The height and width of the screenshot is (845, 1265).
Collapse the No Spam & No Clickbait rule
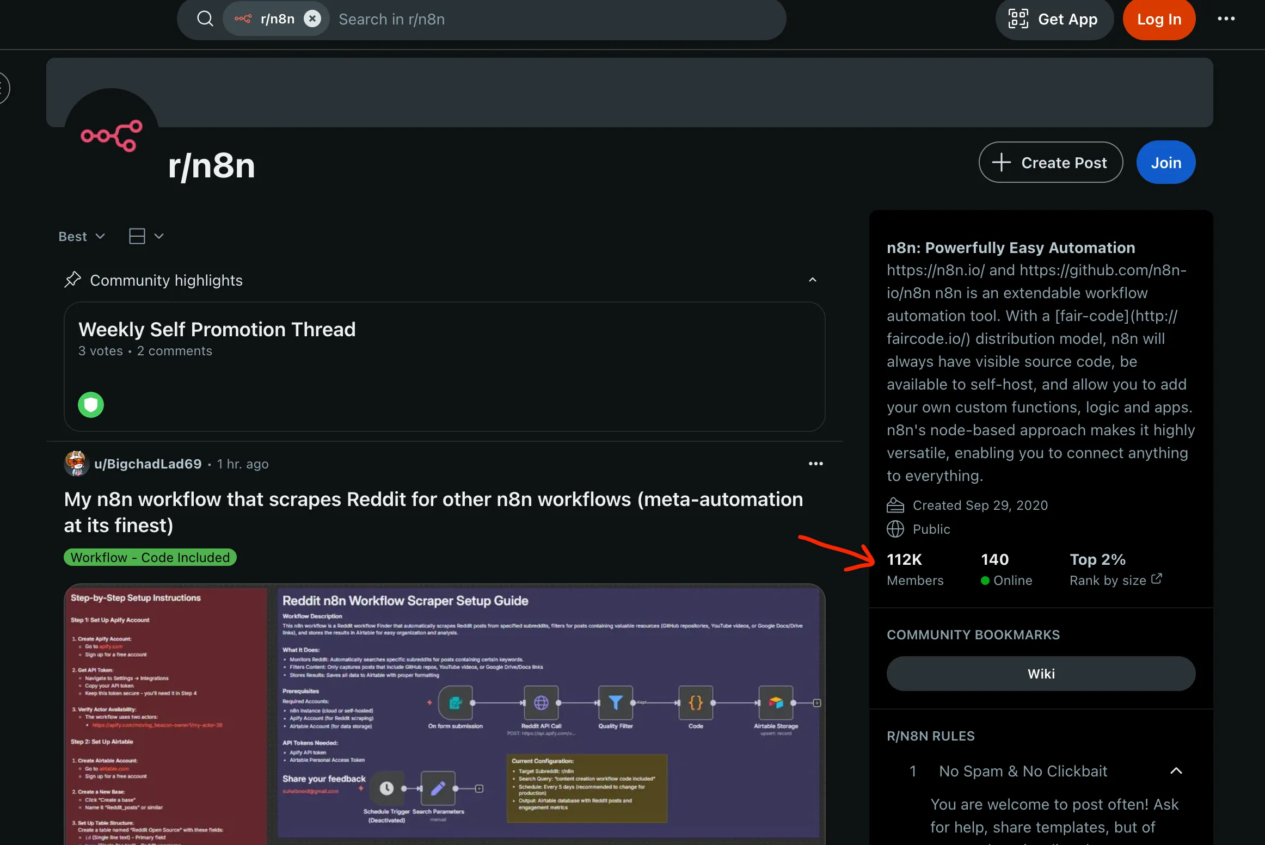[x=1176, y=771]
